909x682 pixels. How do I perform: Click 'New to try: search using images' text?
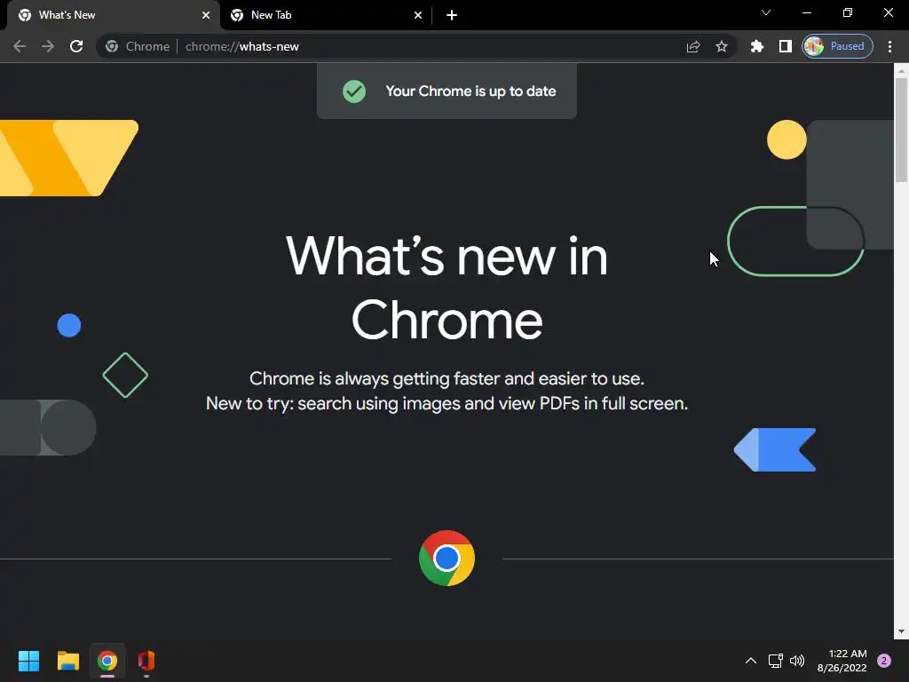(447, 404)
